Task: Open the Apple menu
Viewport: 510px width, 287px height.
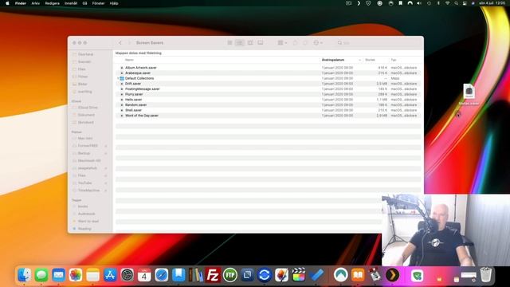Action: click(7, 3)
